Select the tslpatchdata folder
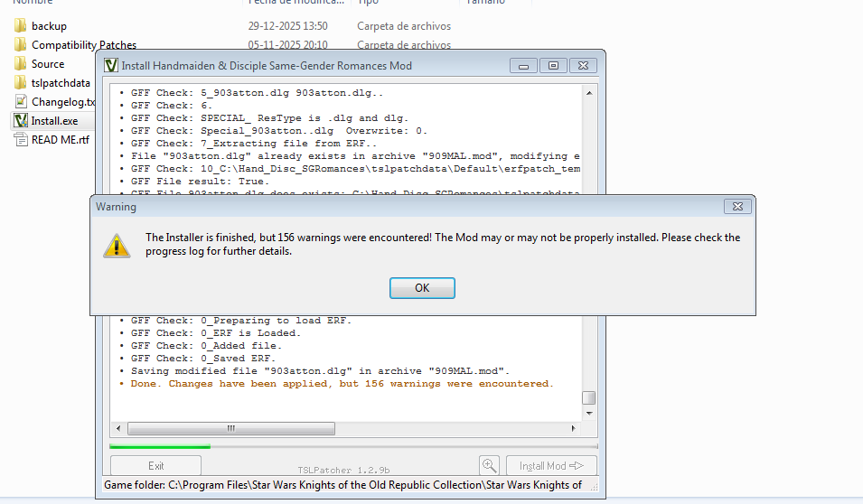 [x=61, y=83]
